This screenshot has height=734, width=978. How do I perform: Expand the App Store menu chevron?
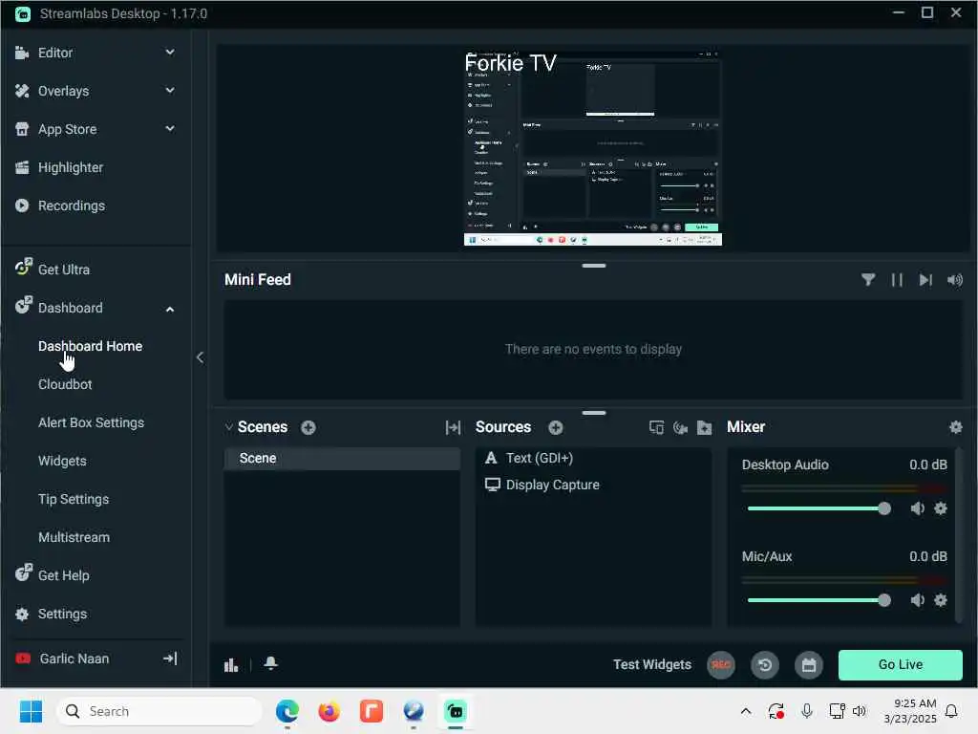click(x=170, y=129)
